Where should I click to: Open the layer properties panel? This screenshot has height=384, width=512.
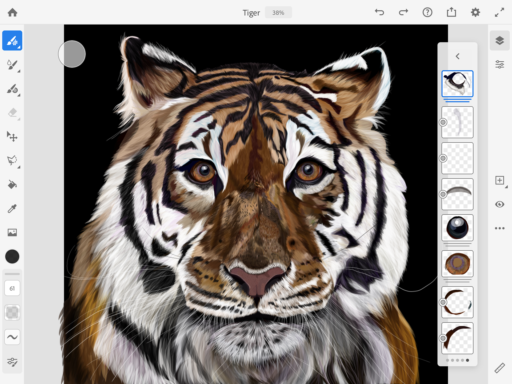click(499, 65)
